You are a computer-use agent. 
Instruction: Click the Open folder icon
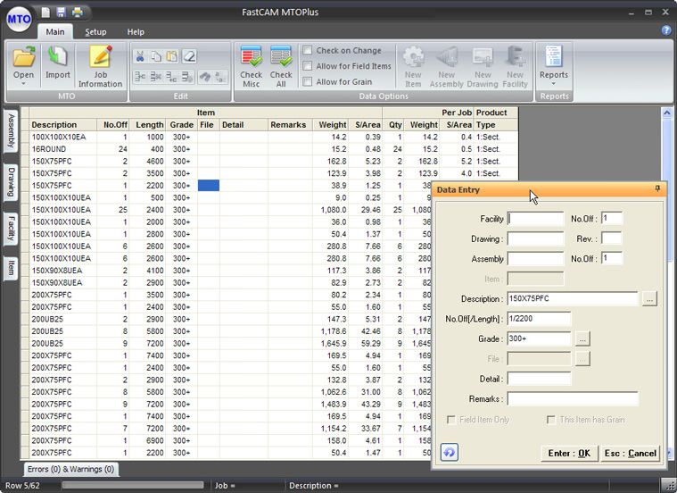(x=24, y=57)
